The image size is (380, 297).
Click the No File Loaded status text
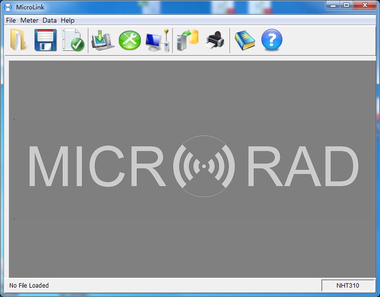click(x=29, y=285)
